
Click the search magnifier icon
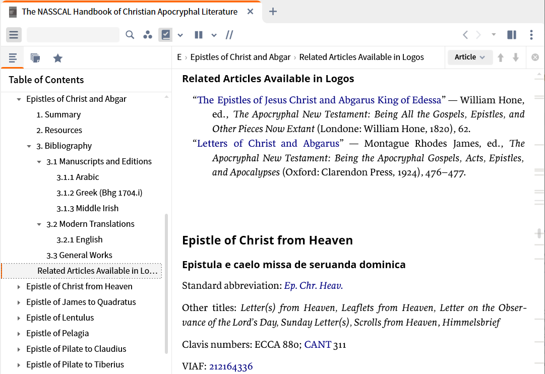(130, 35)
